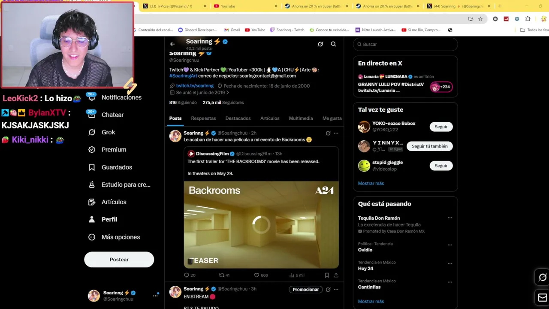Open the Chrome profile avatar
Screen dimensions: 549x309
pyautogui.click(x=543, y=19)
